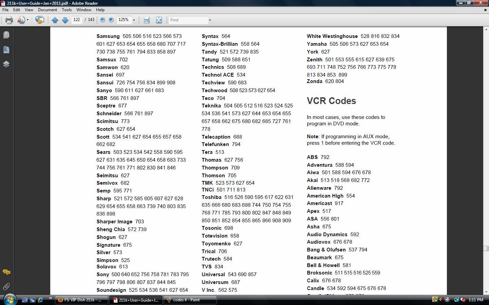Click the Yamaha brand entry
Image resolution: width=489 pixels, height=305 pixels.
(316, 44)
